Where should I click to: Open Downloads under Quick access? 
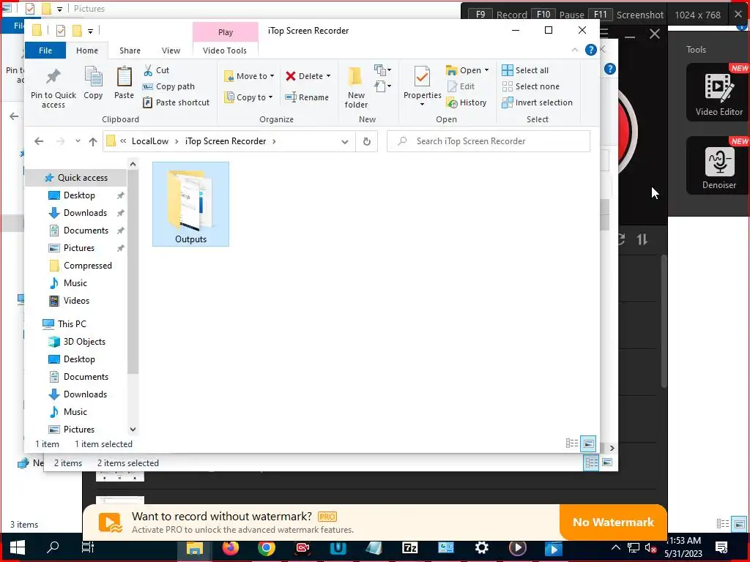point(85,213)
